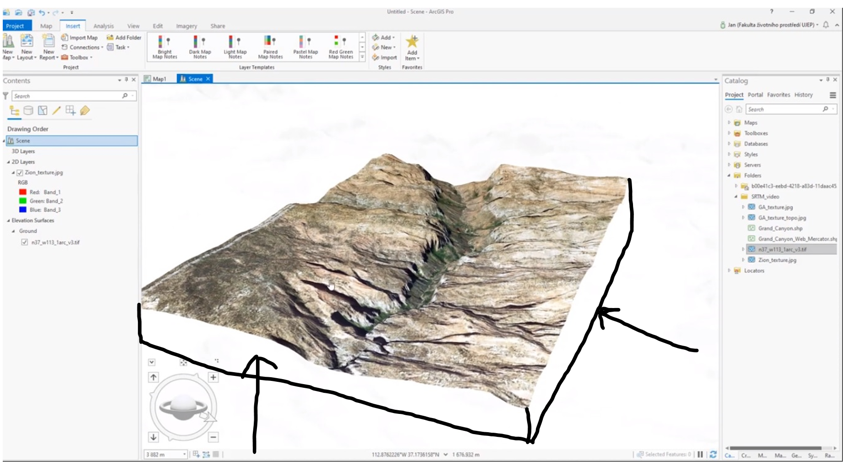Expand the Maps node in Catalog
This screenshot has height=468, width=846.
coord(730,122)
